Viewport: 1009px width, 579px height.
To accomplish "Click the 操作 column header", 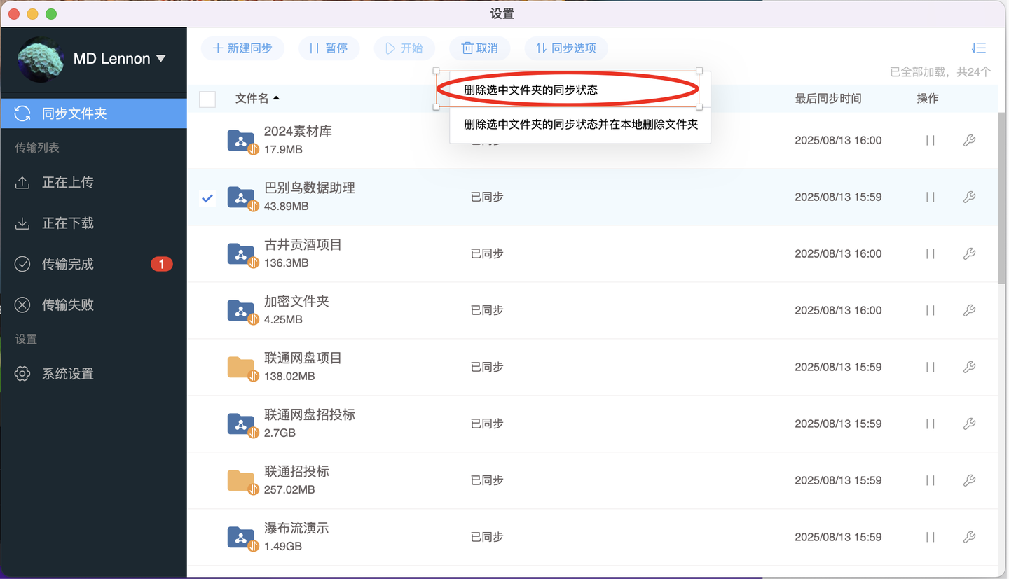I will point(928,99).
